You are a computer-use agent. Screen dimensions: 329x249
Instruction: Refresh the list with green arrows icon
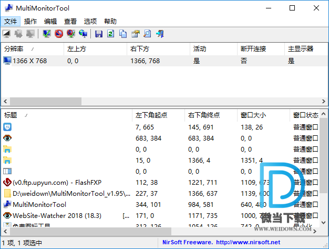coord(111,34)
